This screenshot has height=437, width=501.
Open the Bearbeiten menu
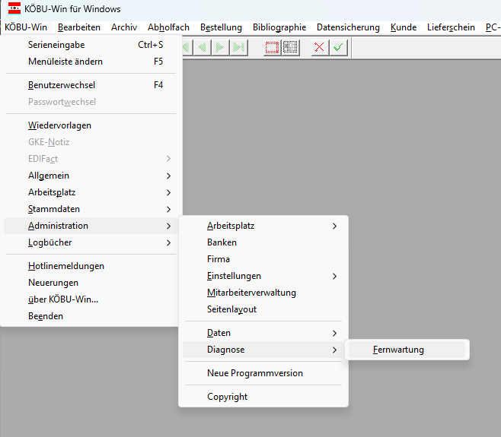(x=79, y=27)
